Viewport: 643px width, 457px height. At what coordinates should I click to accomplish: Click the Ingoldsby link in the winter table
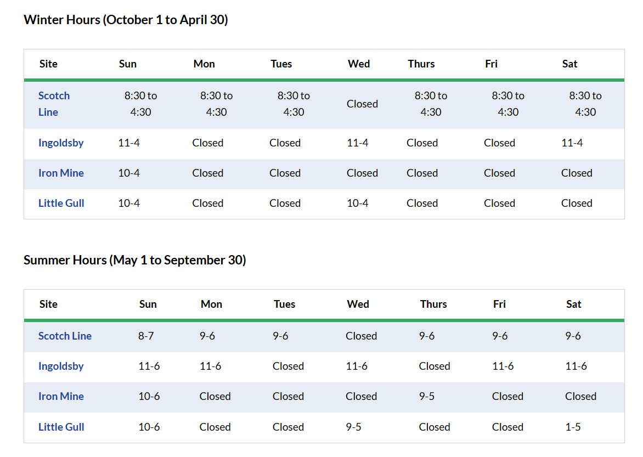pos(61,143)
